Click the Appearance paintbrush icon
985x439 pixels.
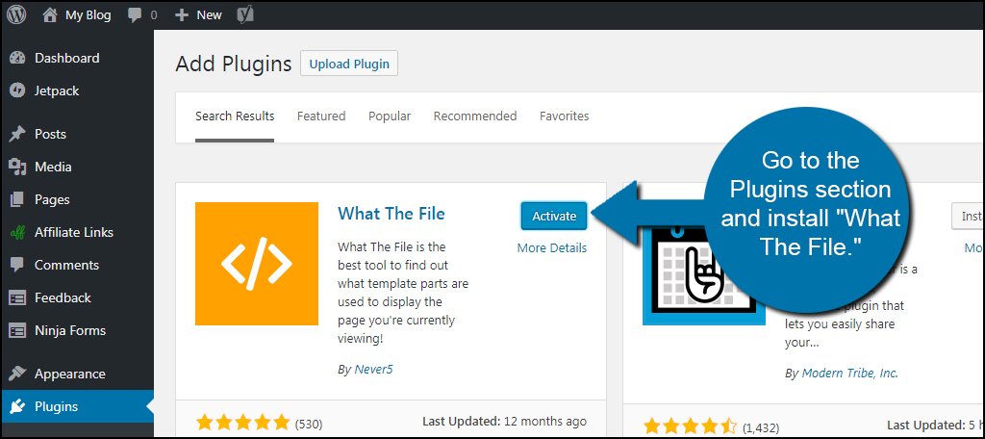tap(17, 374)
